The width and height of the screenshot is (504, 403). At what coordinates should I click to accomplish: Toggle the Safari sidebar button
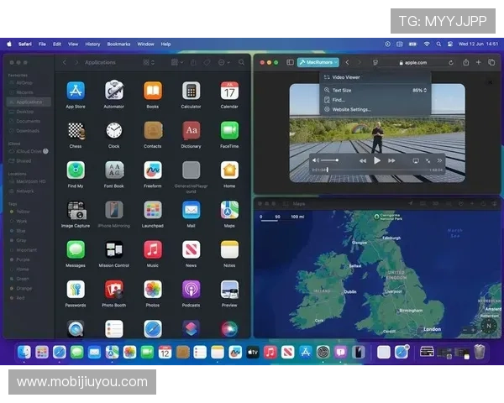pyautogui.click(x=290, y=62)
